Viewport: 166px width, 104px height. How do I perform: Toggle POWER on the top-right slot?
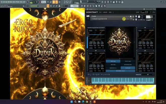click(x=140, y=30)
